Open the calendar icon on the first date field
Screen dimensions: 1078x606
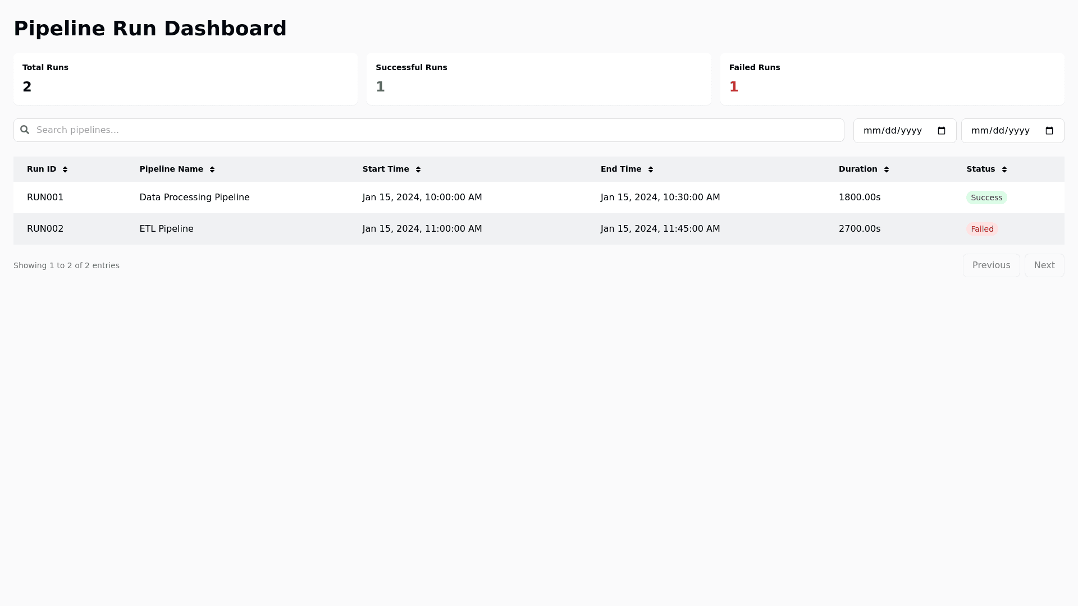[x=942, y=130]
